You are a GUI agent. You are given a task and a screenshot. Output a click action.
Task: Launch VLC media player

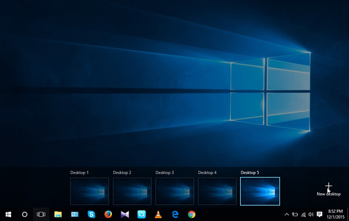tap(158, 215)
